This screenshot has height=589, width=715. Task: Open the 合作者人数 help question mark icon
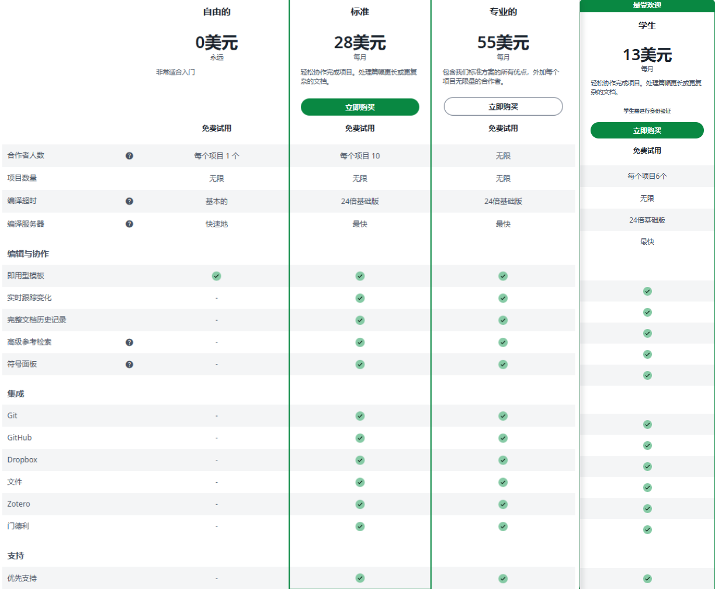[129, 155]
